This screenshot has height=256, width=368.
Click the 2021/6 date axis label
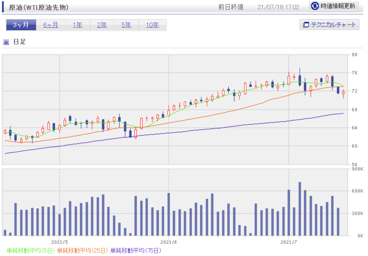pos(168,242)
